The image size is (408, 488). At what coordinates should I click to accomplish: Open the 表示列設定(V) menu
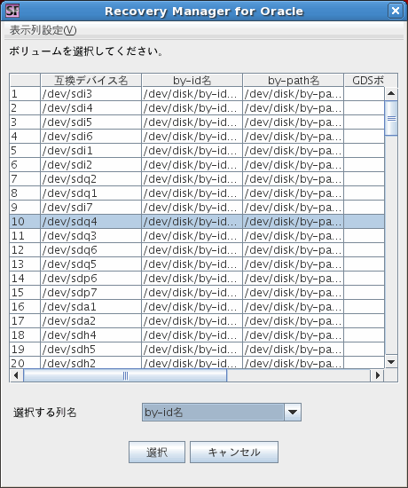pyautogui.click(x=43, y=30)
